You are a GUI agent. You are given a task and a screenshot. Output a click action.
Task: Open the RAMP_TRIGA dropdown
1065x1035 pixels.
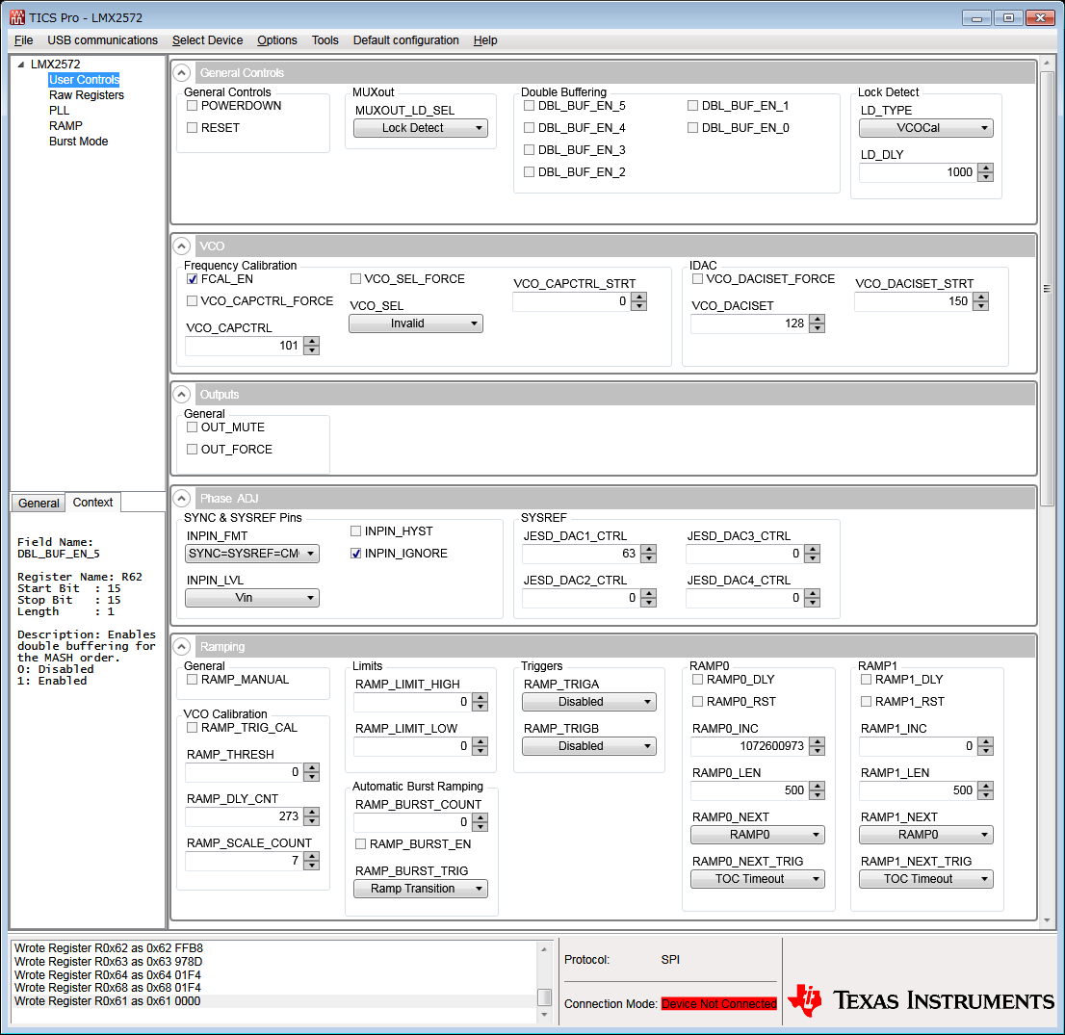pos(589,702)
